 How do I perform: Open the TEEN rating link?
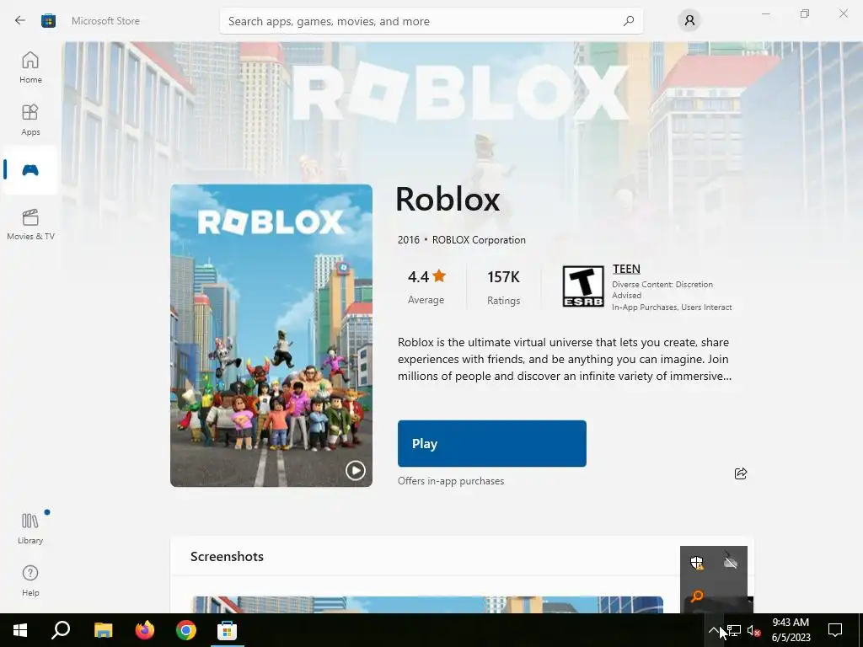pyautogui.click(x=626, y=269)
